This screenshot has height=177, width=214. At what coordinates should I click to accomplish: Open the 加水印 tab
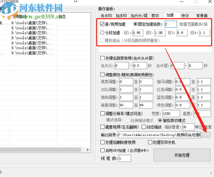tap(121, 16)
